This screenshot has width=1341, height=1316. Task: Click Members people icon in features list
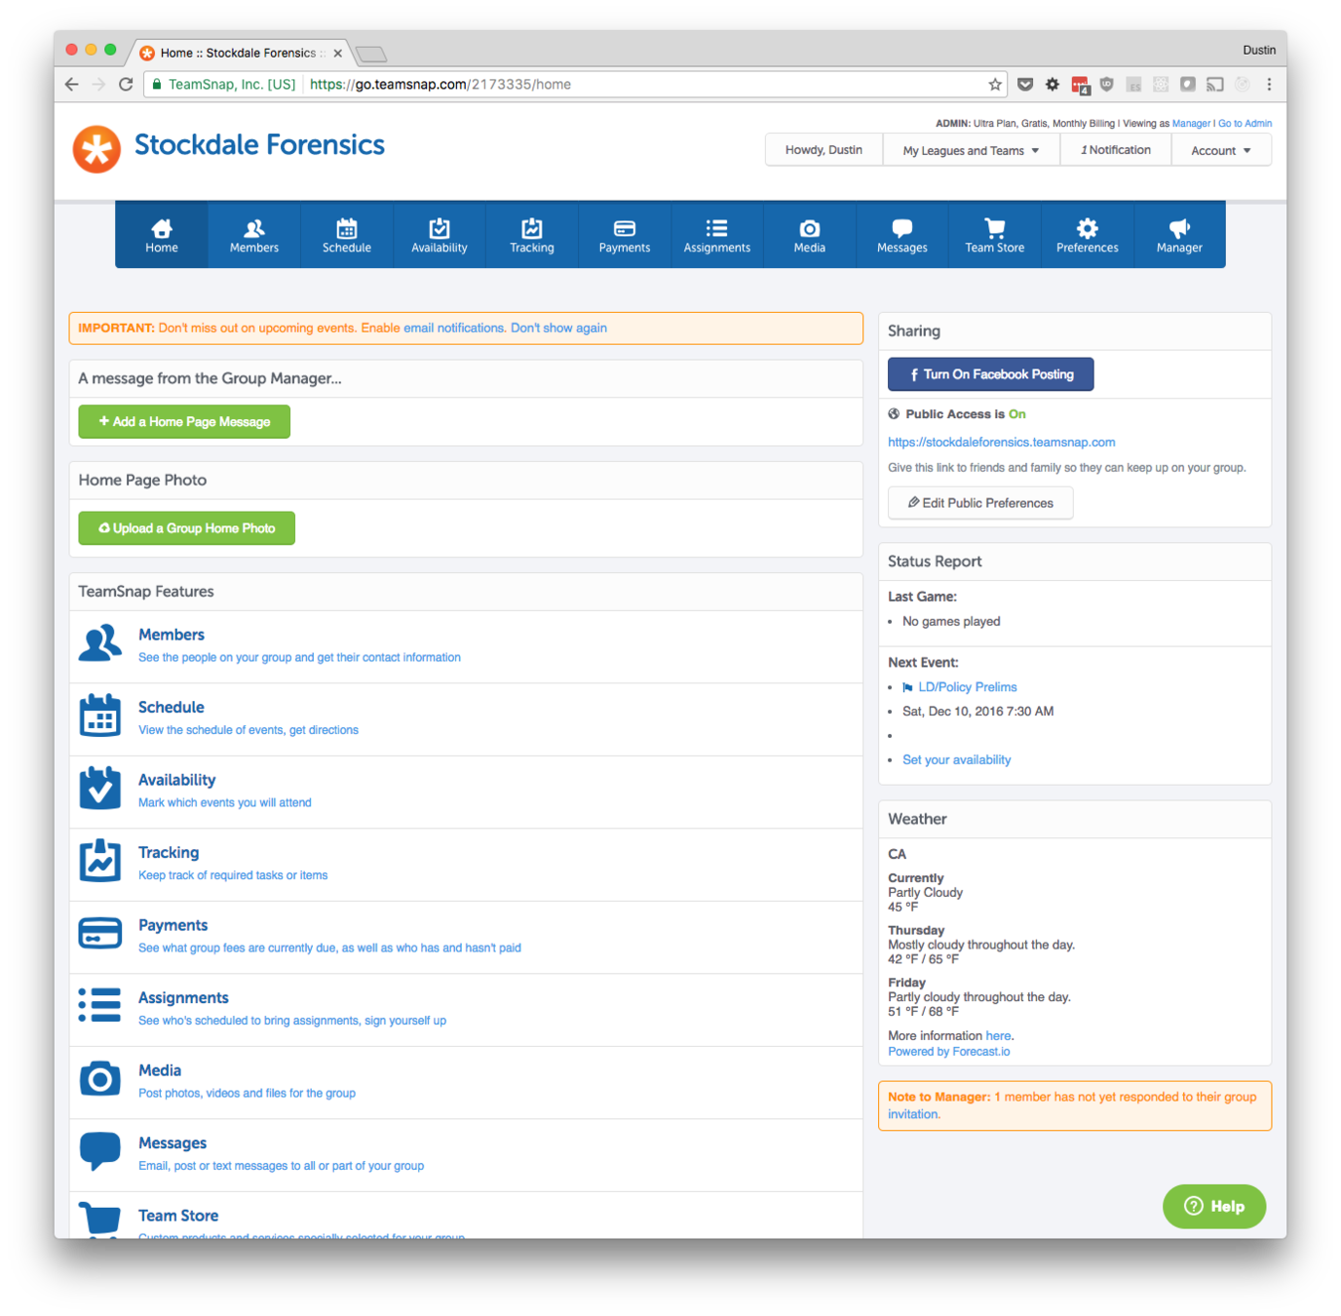pos(99,643)
